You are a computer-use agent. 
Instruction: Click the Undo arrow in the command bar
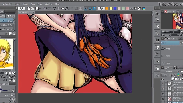45,8
